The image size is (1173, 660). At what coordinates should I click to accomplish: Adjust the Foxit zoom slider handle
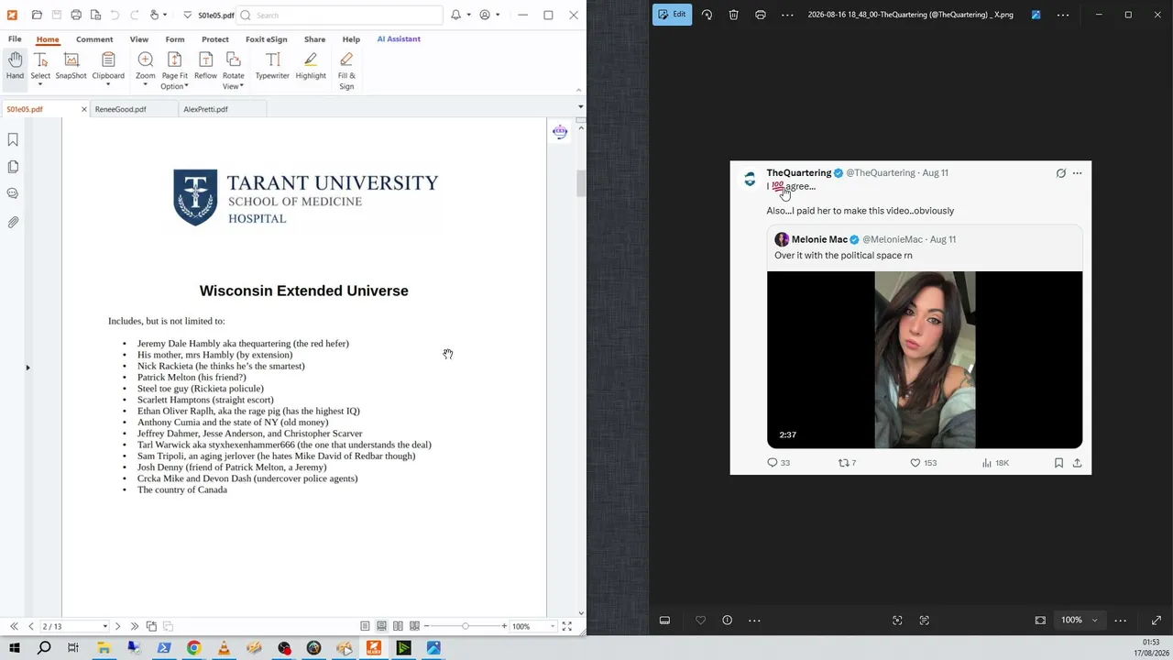466,626
